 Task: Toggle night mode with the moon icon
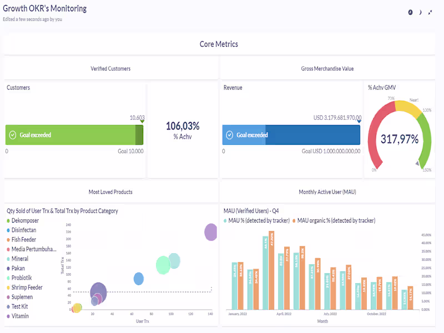click(x=420, y=12)
